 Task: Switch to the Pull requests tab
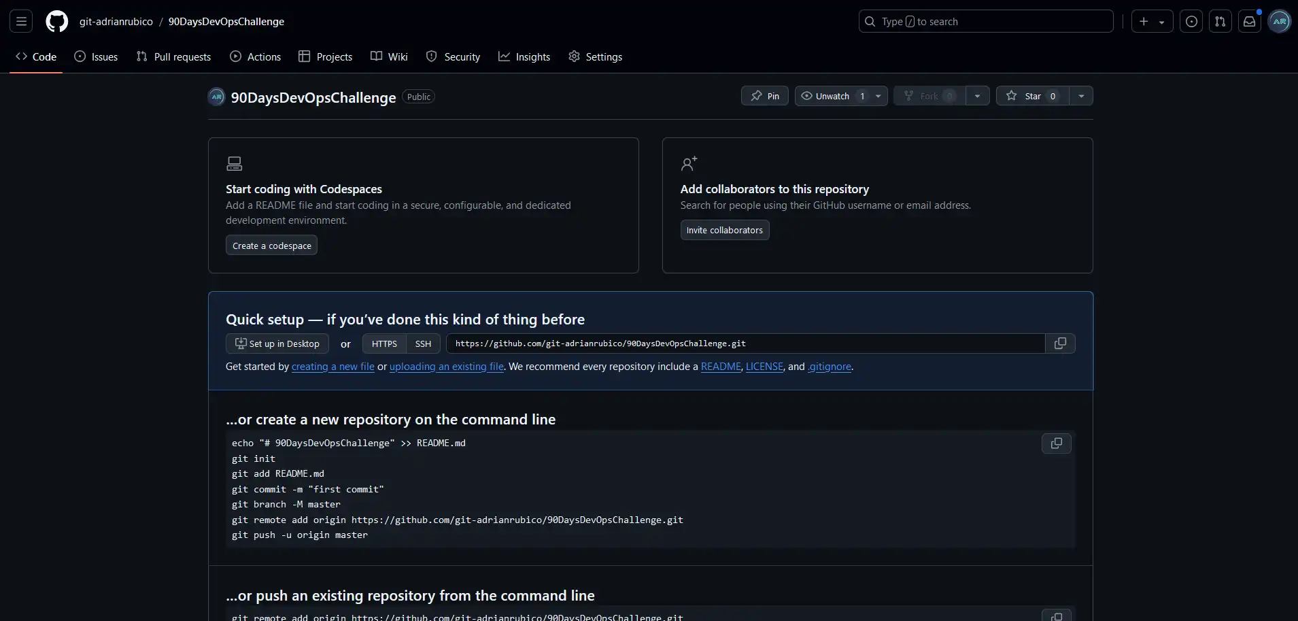pyautogui.click(x=173, y=57)
